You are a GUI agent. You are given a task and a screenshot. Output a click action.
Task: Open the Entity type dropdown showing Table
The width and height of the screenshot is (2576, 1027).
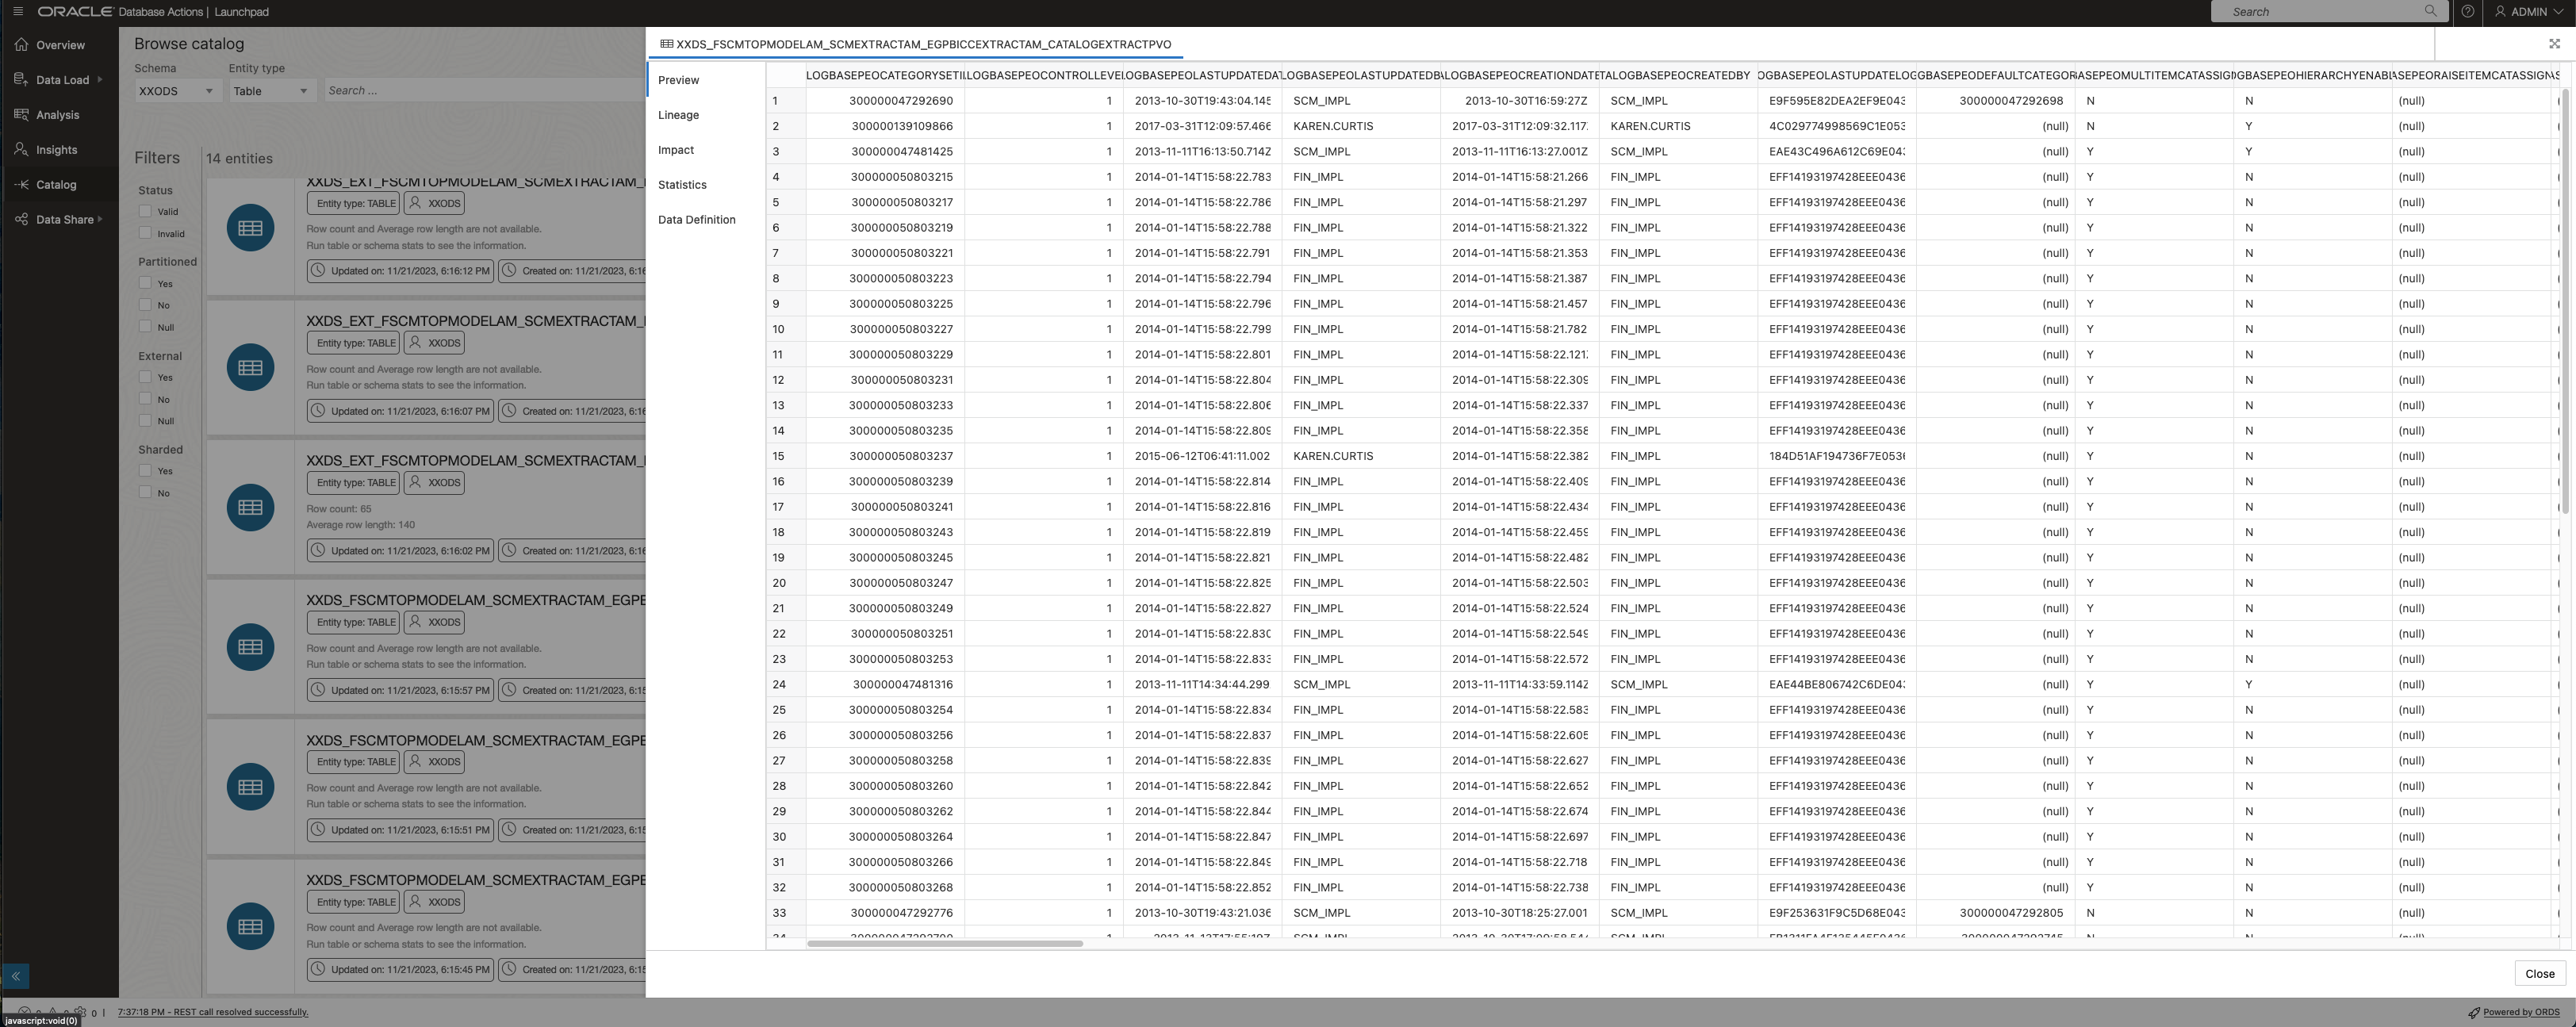click(271, 90)
